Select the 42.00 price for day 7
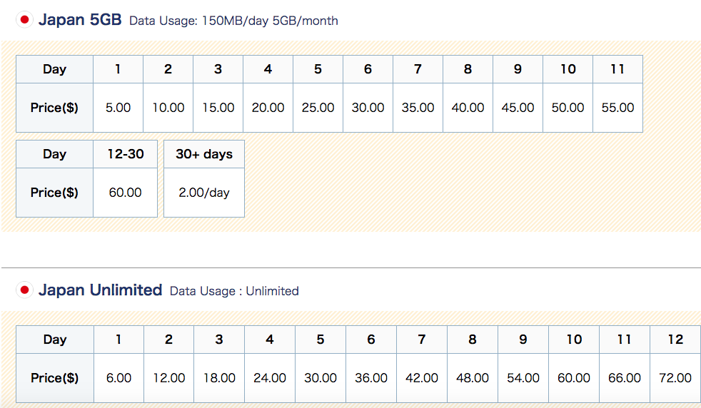This screenshot has height=408, width=701. [x=422, y=378]
